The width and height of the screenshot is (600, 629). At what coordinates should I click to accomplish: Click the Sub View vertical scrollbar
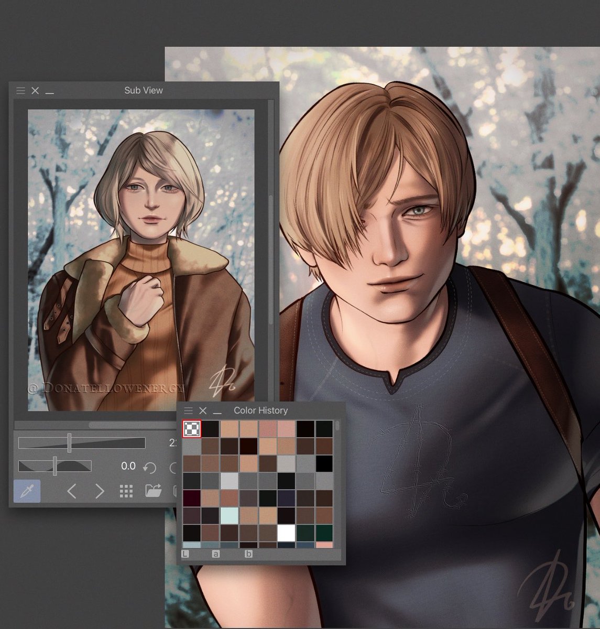[271, 260]
